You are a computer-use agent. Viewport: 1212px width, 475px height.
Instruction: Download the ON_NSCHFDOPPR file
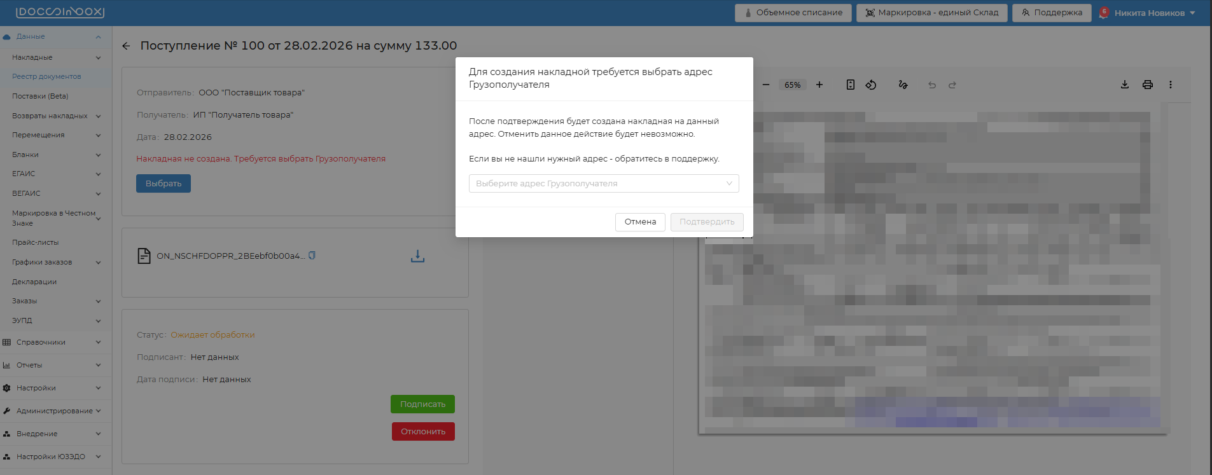[x=417, y=256]
